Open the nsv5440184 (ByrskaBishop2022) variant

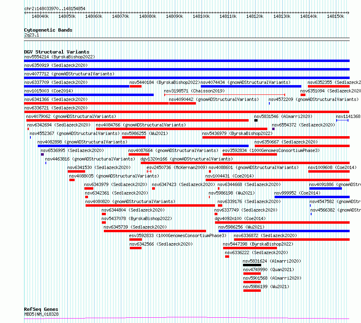pos(165,82)
